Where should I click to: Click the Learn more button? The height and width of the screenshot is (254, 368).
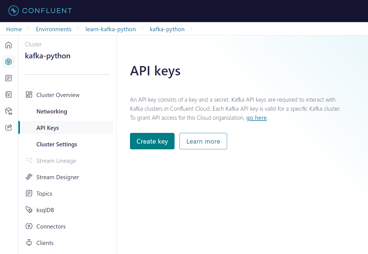click(x=203, y=141)
